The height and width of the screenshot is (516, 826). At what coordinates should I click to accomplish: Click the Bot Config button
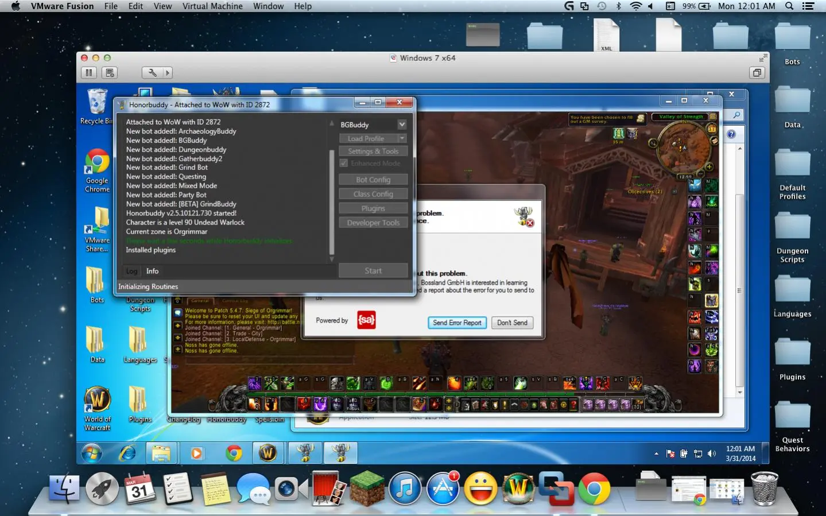coord(373,180)
